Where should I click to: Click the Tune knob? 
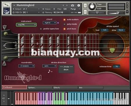point(92,6)
